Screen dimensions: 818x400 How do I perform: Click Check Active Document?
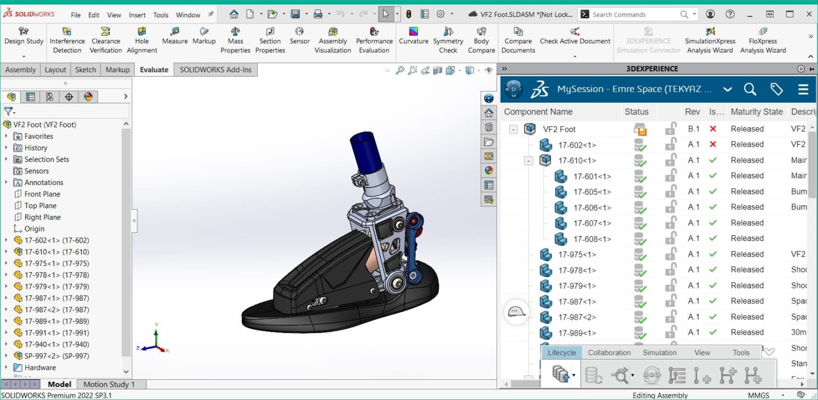574,37
